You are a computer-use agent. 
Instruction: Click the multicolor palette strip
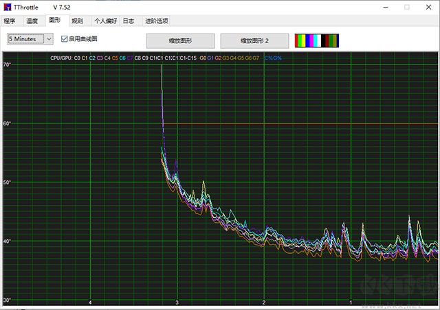coord(316,41)
